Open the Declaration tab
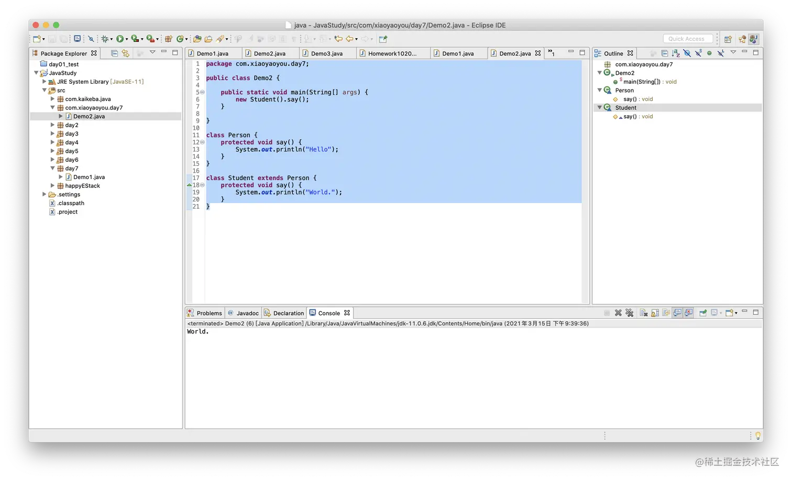792x480 pixels. point(284,313)
